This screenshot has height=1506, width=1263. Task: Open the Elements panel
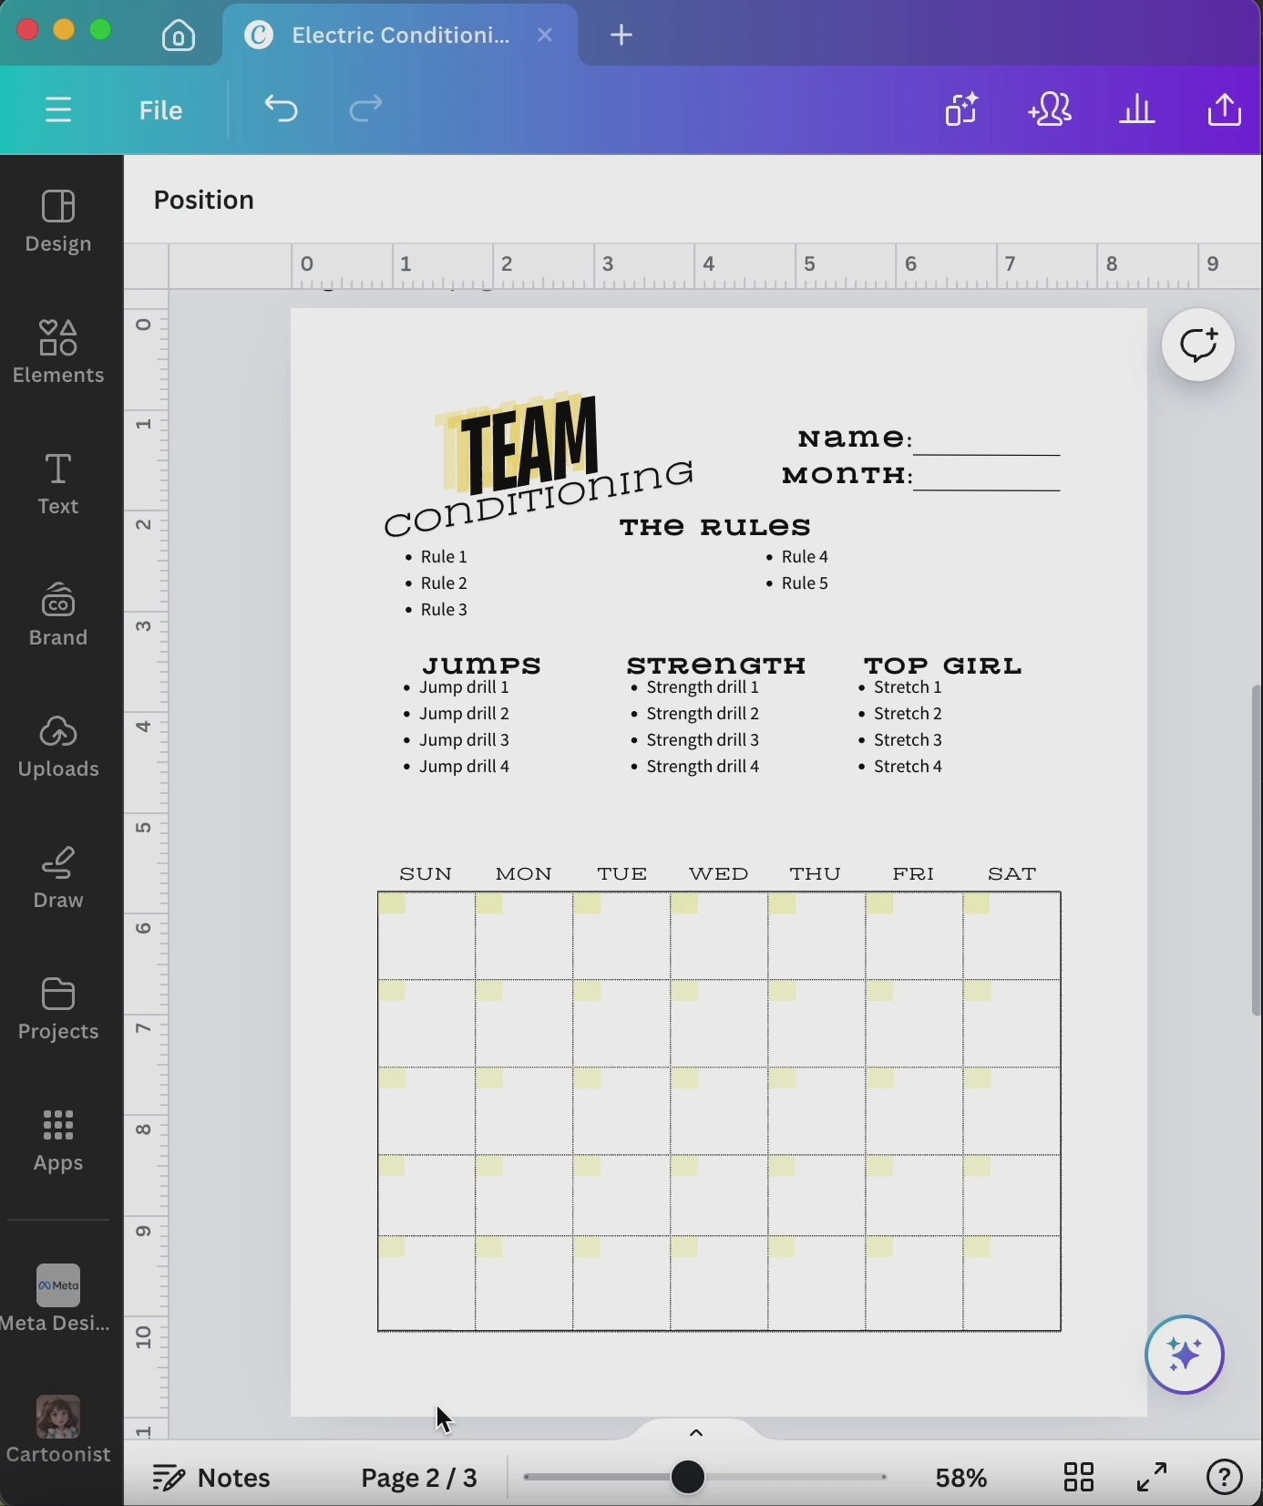point(58,353)
